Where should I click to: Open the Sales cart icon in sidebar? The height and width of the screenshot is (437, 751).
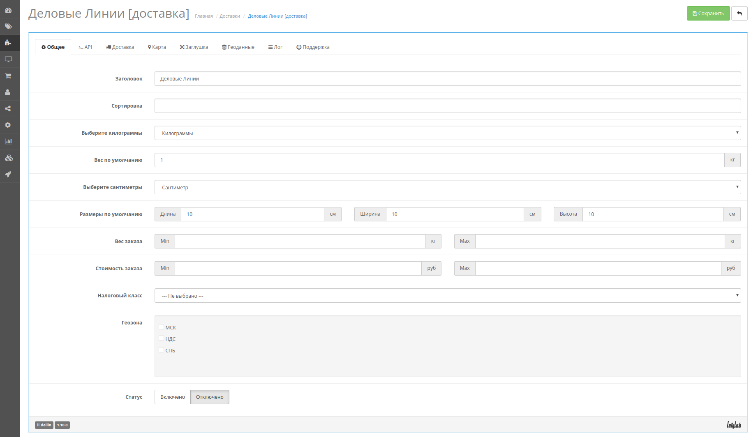(8, 76)
